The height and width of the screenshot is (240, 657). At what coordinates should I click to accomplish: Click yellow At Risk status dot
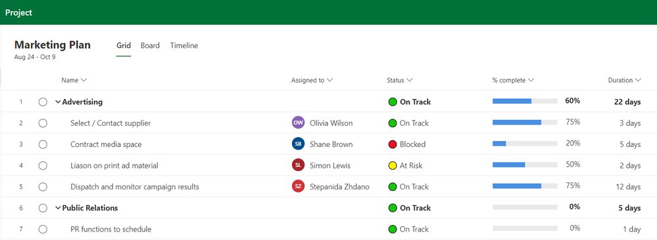pyautogui.click(x=393, y=166)
